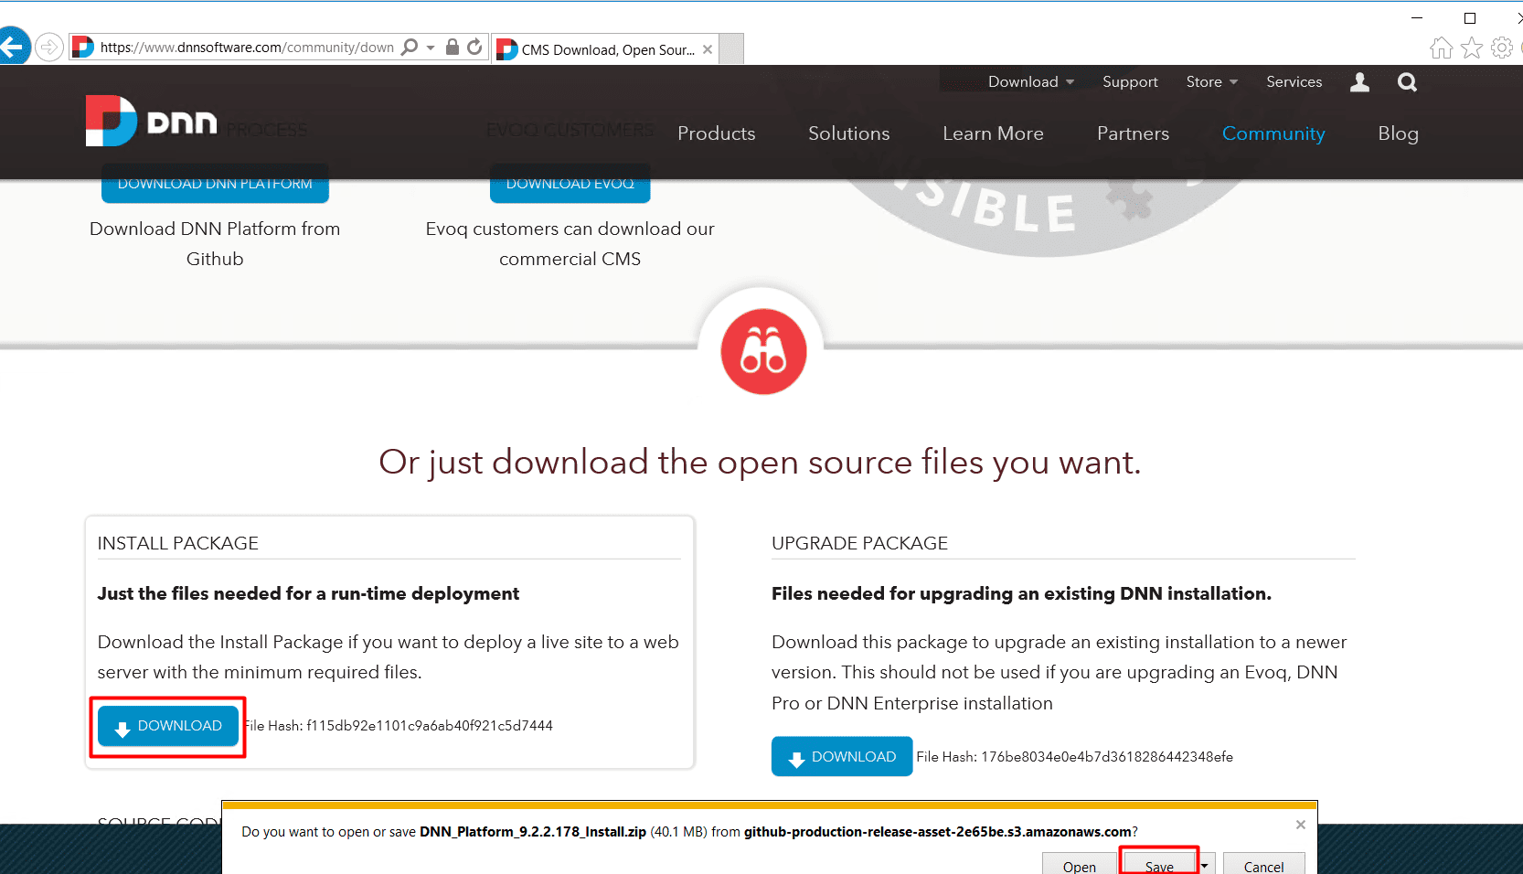Click the DNN logo
This screenshot has width=1523, height=874.
point(150,120)
